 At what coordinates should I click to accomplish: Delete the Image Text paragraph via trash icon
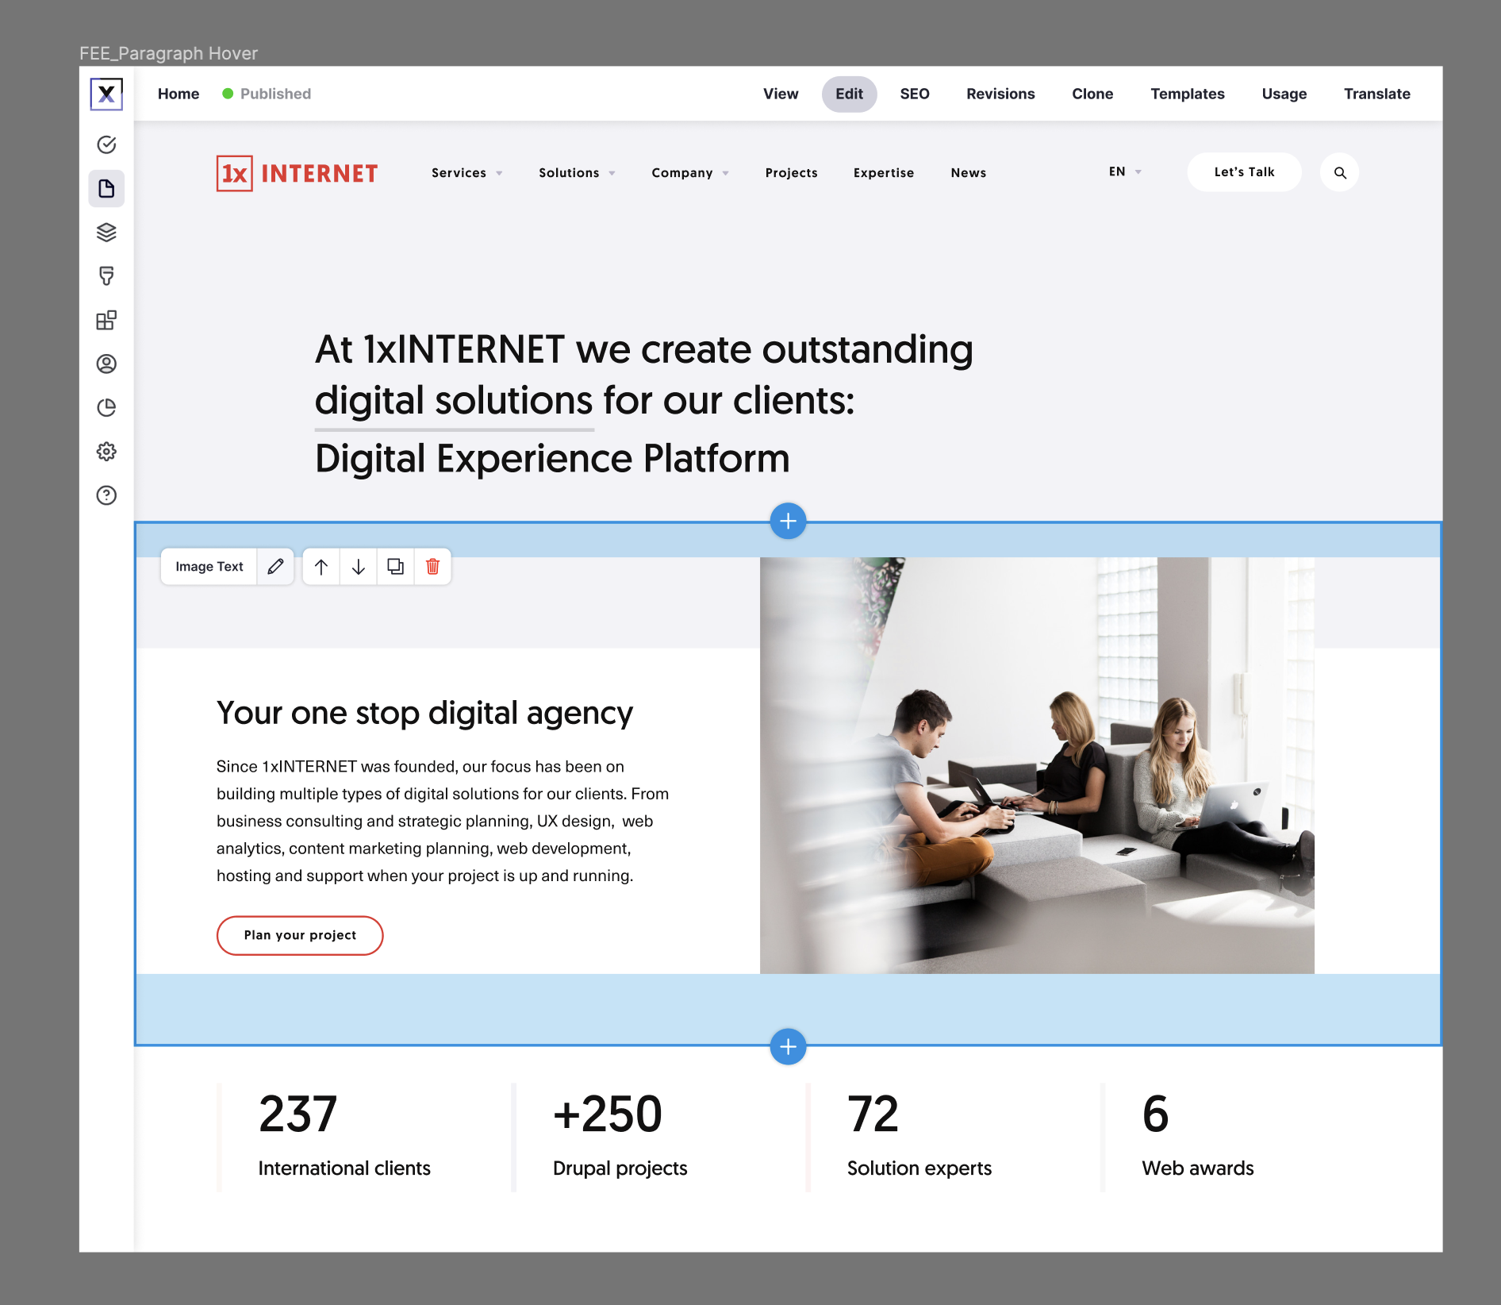(x=432, y=566)
